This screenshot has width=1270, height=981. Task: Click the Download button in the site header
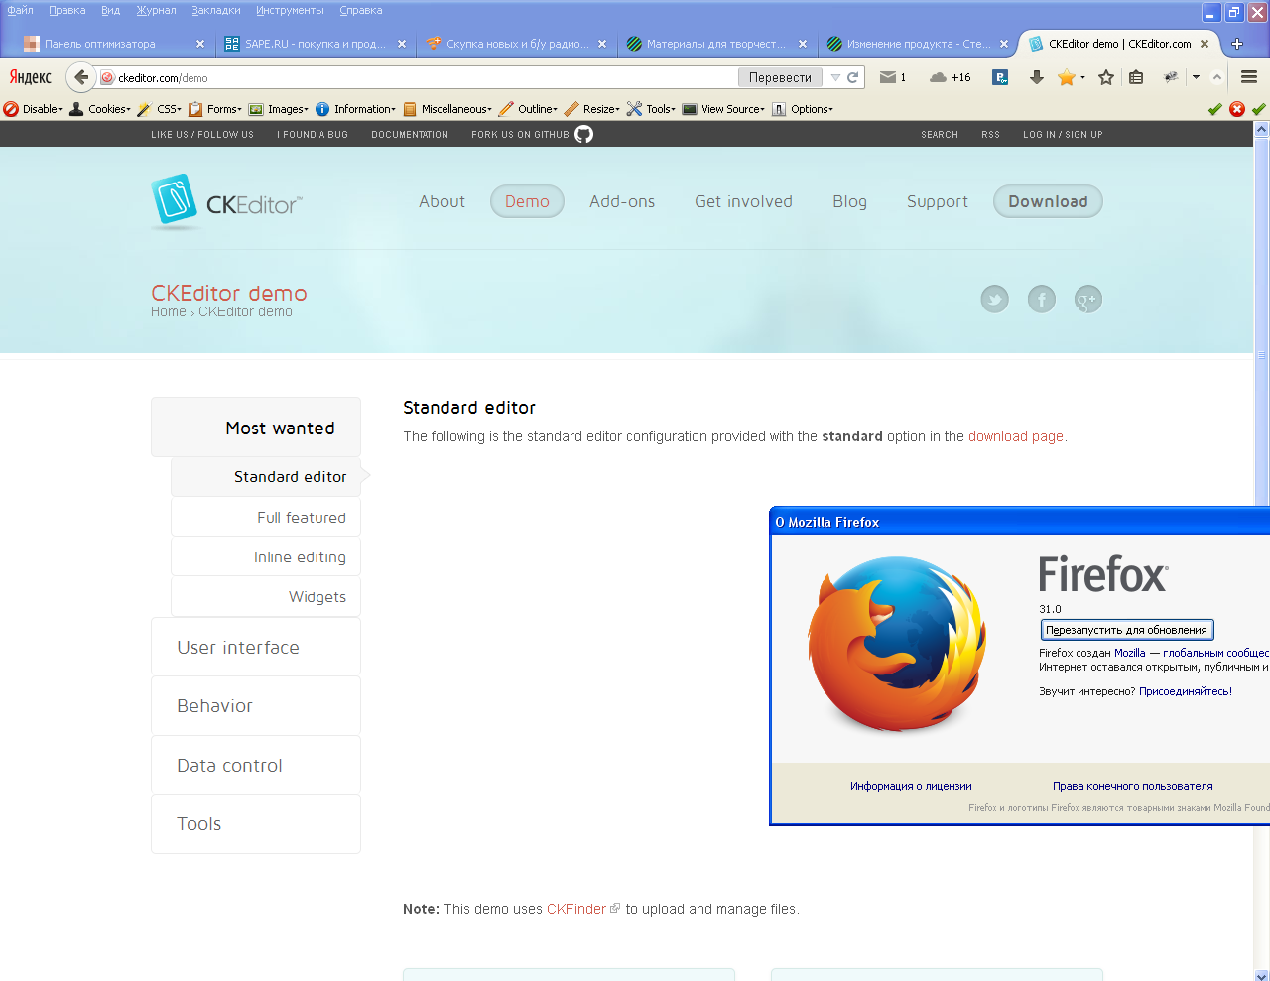point(1048,201)
